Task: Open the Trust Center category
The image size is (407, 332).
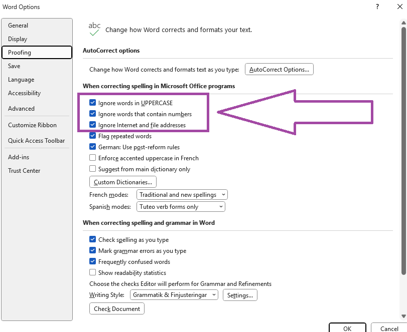Action: tap(37, 171)
